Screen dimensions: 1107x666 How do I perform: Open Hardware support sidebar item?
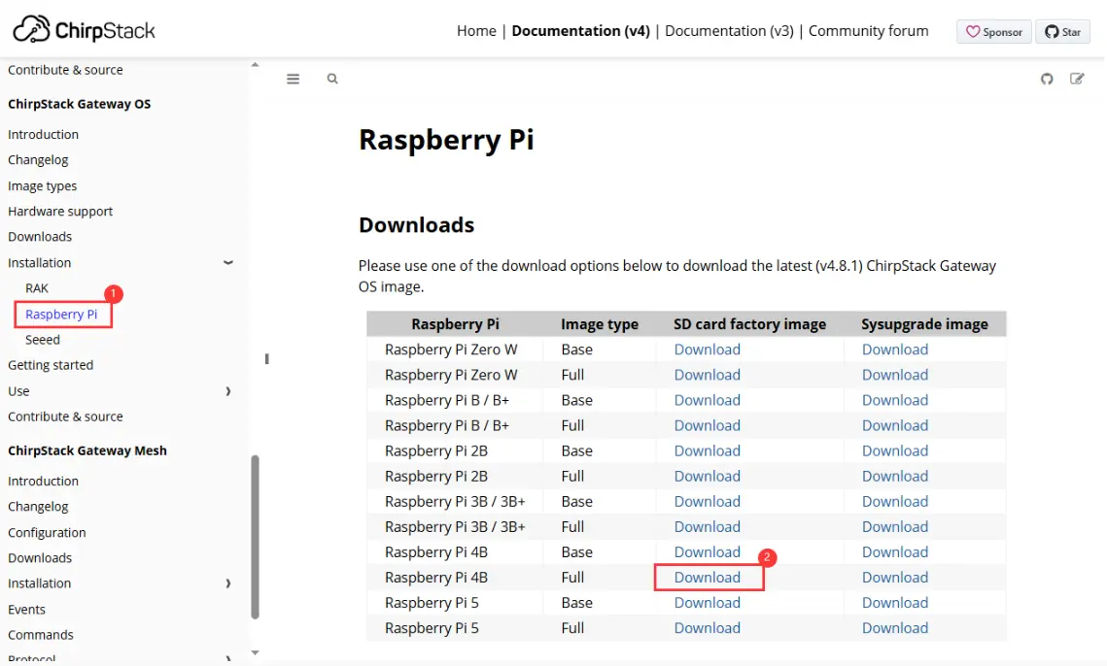pos(60,212)
